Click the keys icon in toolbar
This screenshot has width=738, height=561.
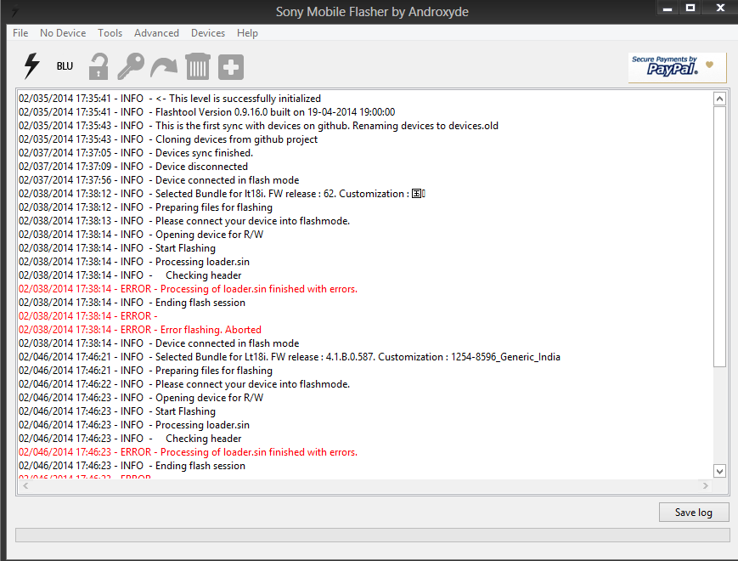click(131, 66)
